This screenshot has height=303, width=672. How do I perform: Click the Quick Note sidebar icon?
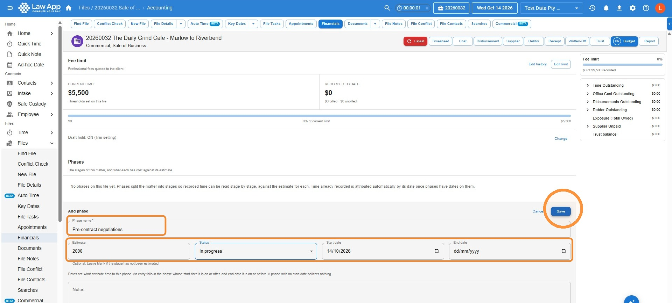pyautogui.click(x=10, y=54)
